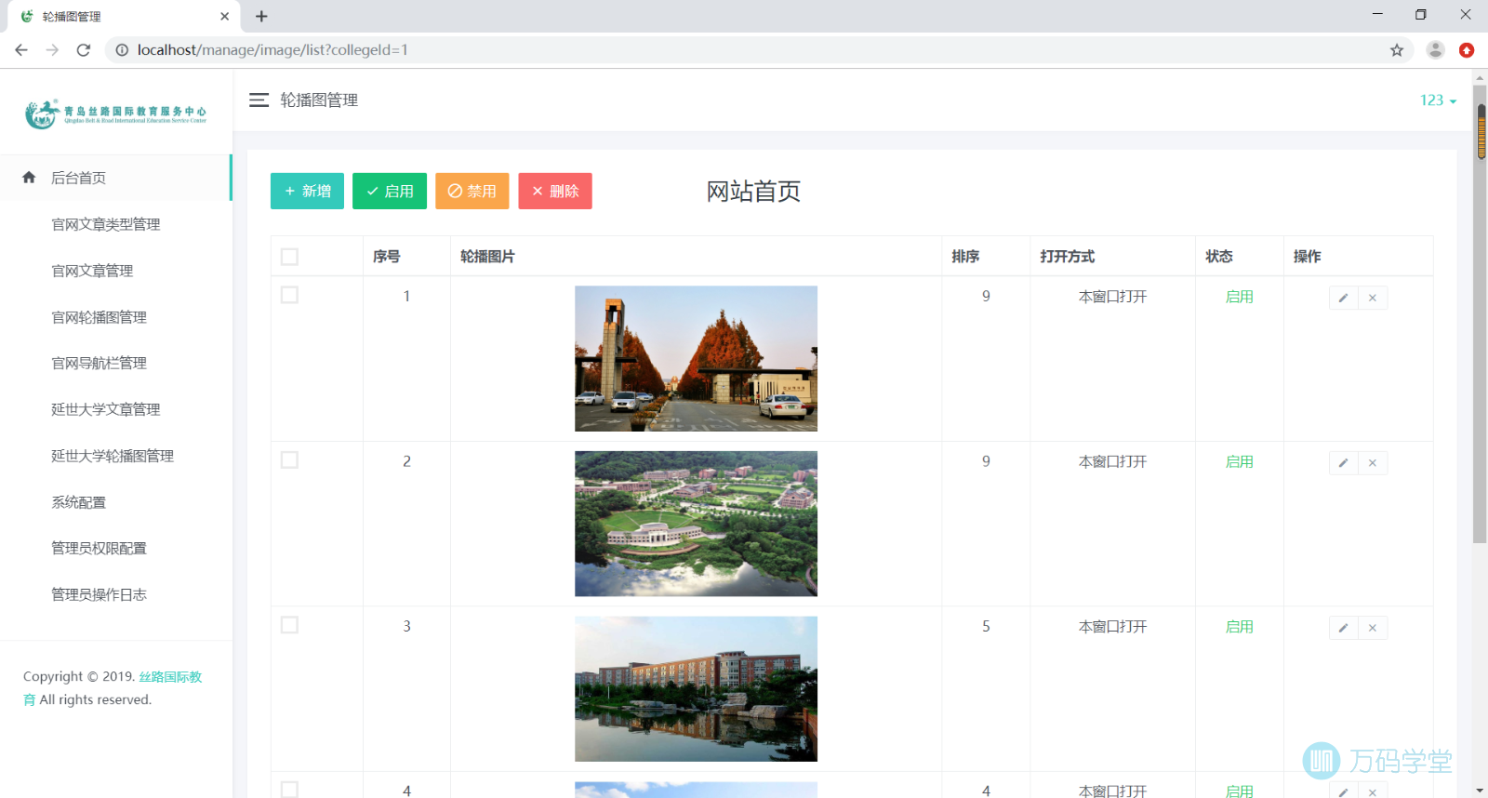
Task: Delete row 3 with the x icon
Action: click(x=1373, y=628)
